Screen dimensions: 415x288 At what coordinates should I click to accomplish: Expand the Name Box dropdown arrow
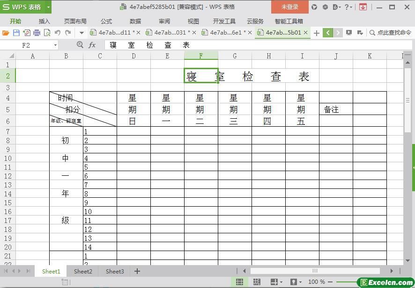click(55, 45)
